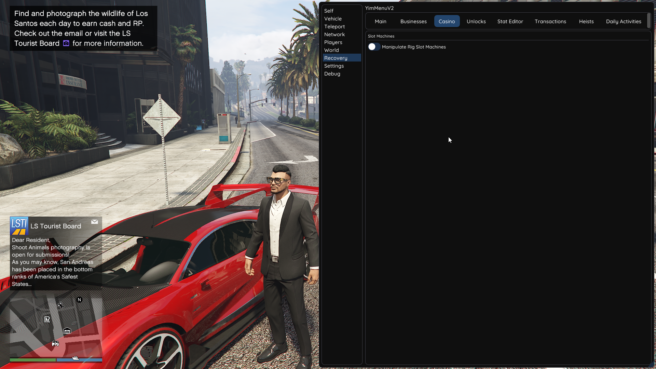This screenshot has width=656, height=369.
Task: Enable Manipulate Rig Slot Machines toggle
Action: tap(374, 47)
